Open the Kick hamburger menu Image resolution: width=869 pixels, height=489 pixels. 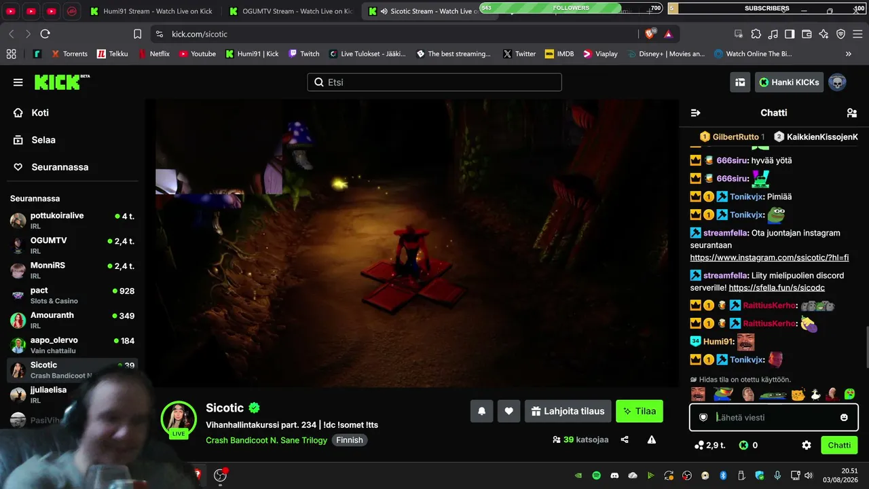point(18,82)
